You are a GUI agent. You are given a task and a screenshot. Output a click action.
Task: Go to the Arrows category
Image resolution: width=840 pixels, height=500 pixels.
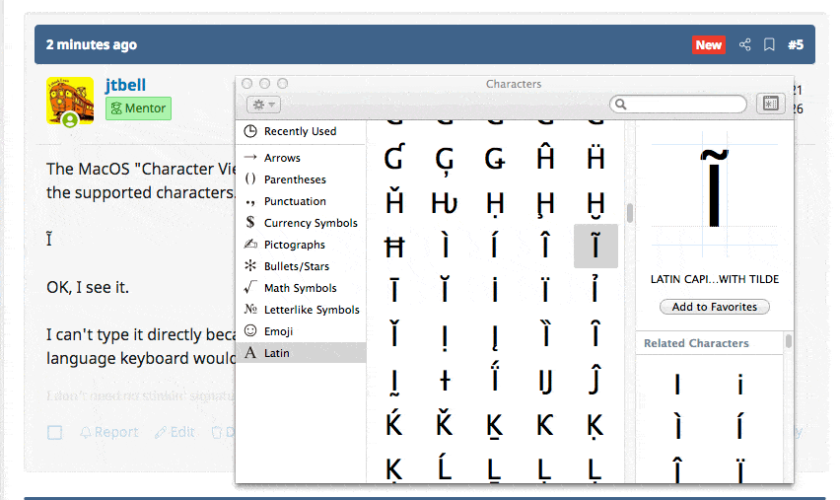pos(282,158)
